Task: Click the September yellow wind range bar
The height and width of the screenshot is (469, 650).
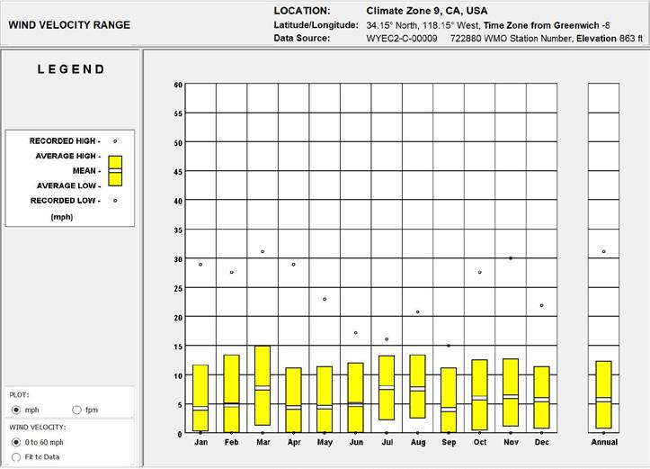Action: pos(449,400)
